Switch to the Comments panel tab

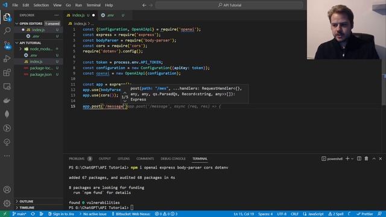(x=145, y=159)
